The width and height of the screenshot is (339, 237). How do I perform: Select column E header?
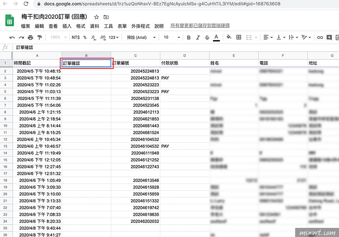pos(234,55)
